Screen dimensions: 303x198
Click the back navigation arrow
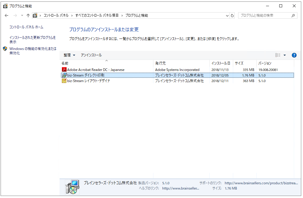tap(6, 15)
